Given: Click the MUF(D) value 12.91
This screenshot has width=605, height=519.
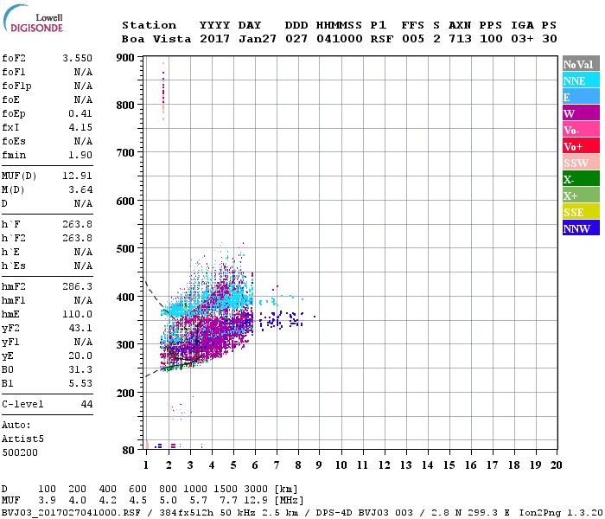Looking at the screenshot, I should pyautogui.click(x=77, y=176).
